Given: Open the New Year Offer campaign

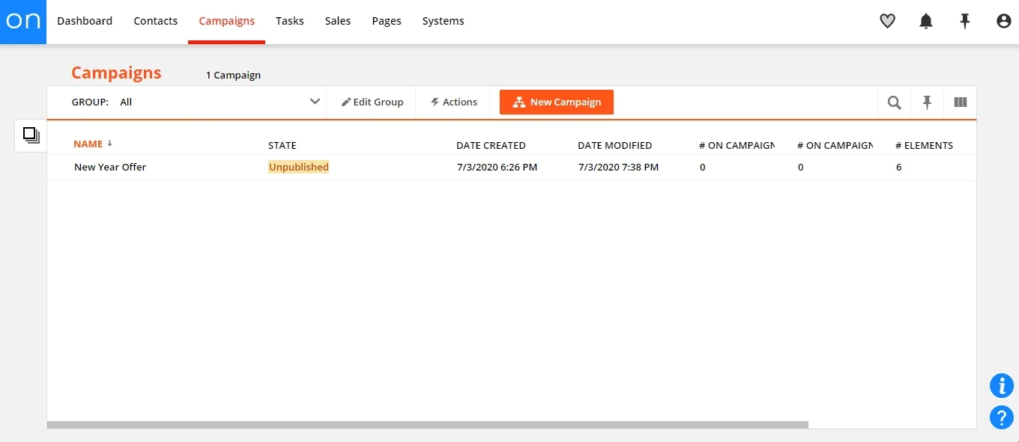Looking at the screenshot, I should tap(110, 167).
